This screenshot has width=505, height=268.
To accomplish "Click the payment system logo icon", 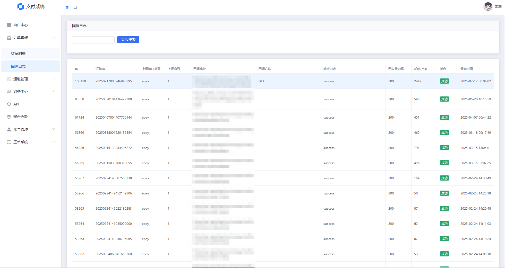I will point(21,7).
